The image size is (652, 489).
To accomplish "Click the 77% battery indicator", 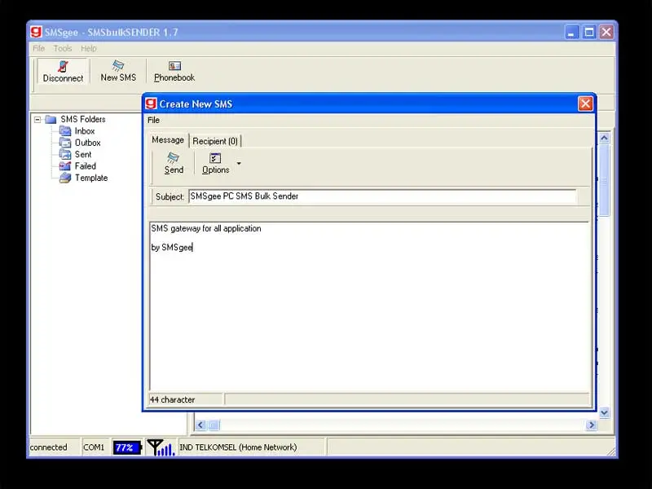I will pyautogui.click(x=126, y=447).
